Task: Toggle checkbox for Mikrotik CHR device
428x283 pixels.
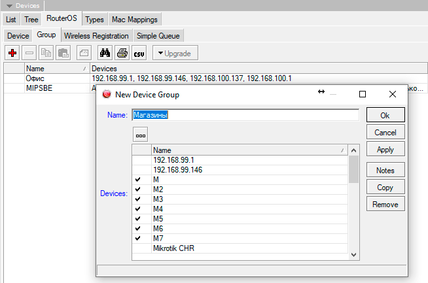Action: [138, 248]
